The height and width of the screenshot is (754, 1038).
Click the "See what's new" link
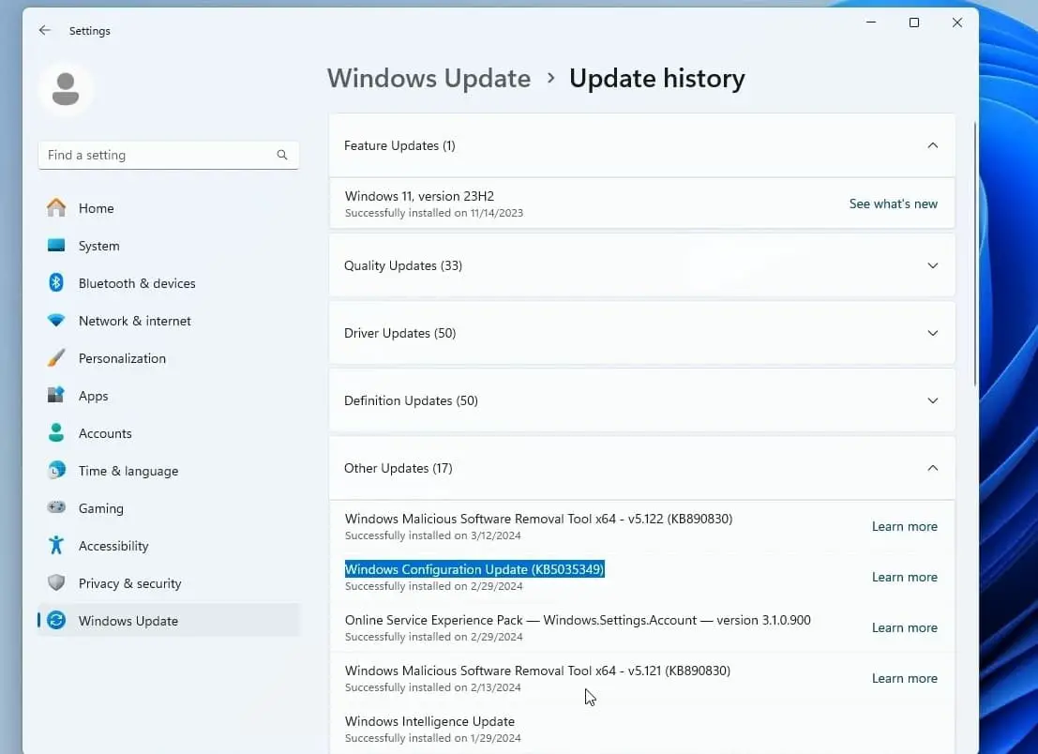coord(892,204)
